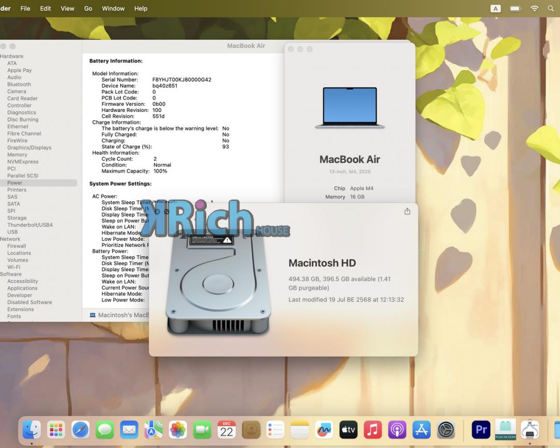Collapse the Hardware section in sidebar

(x=11, y=56)
